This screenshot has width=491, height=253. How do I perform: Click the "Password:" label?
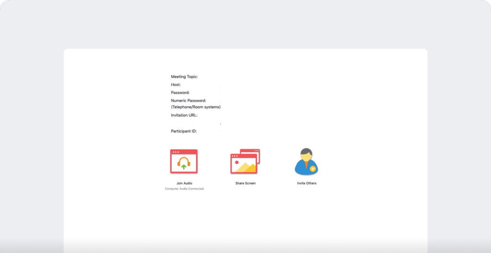(180, 92)
